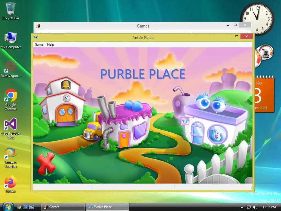Close the Purble Place window

coord(247,37)
